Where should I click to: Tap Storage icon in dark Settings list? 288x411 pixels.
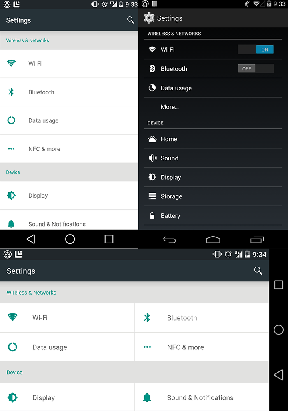pos(152,196)
